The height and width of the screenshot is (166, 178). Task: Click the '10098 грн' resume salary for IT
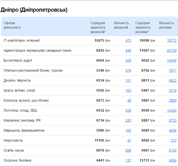click(x=147, y=41)
